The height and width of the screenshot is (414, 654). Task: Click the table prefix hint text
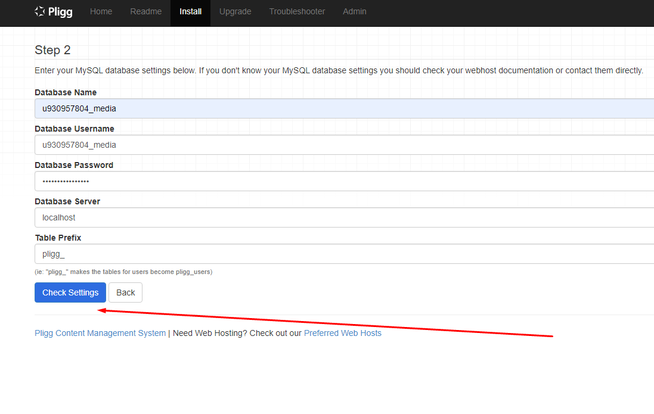[123, 272]
